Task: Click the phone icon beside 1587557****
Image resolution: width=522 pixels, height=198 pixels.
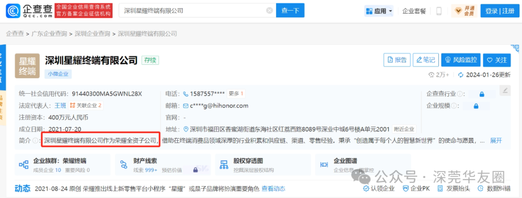Action: point(186,94)
